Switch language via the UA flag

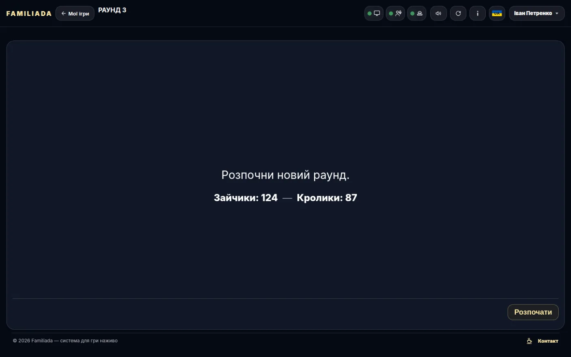[497, 13]
